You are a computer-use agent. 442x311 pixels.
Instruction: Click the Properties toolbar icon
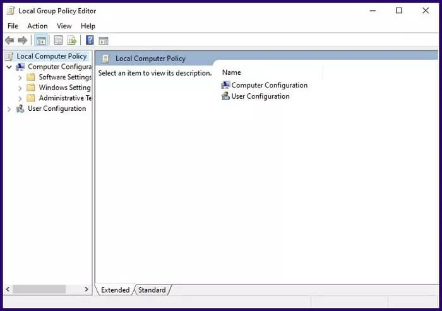58,40
